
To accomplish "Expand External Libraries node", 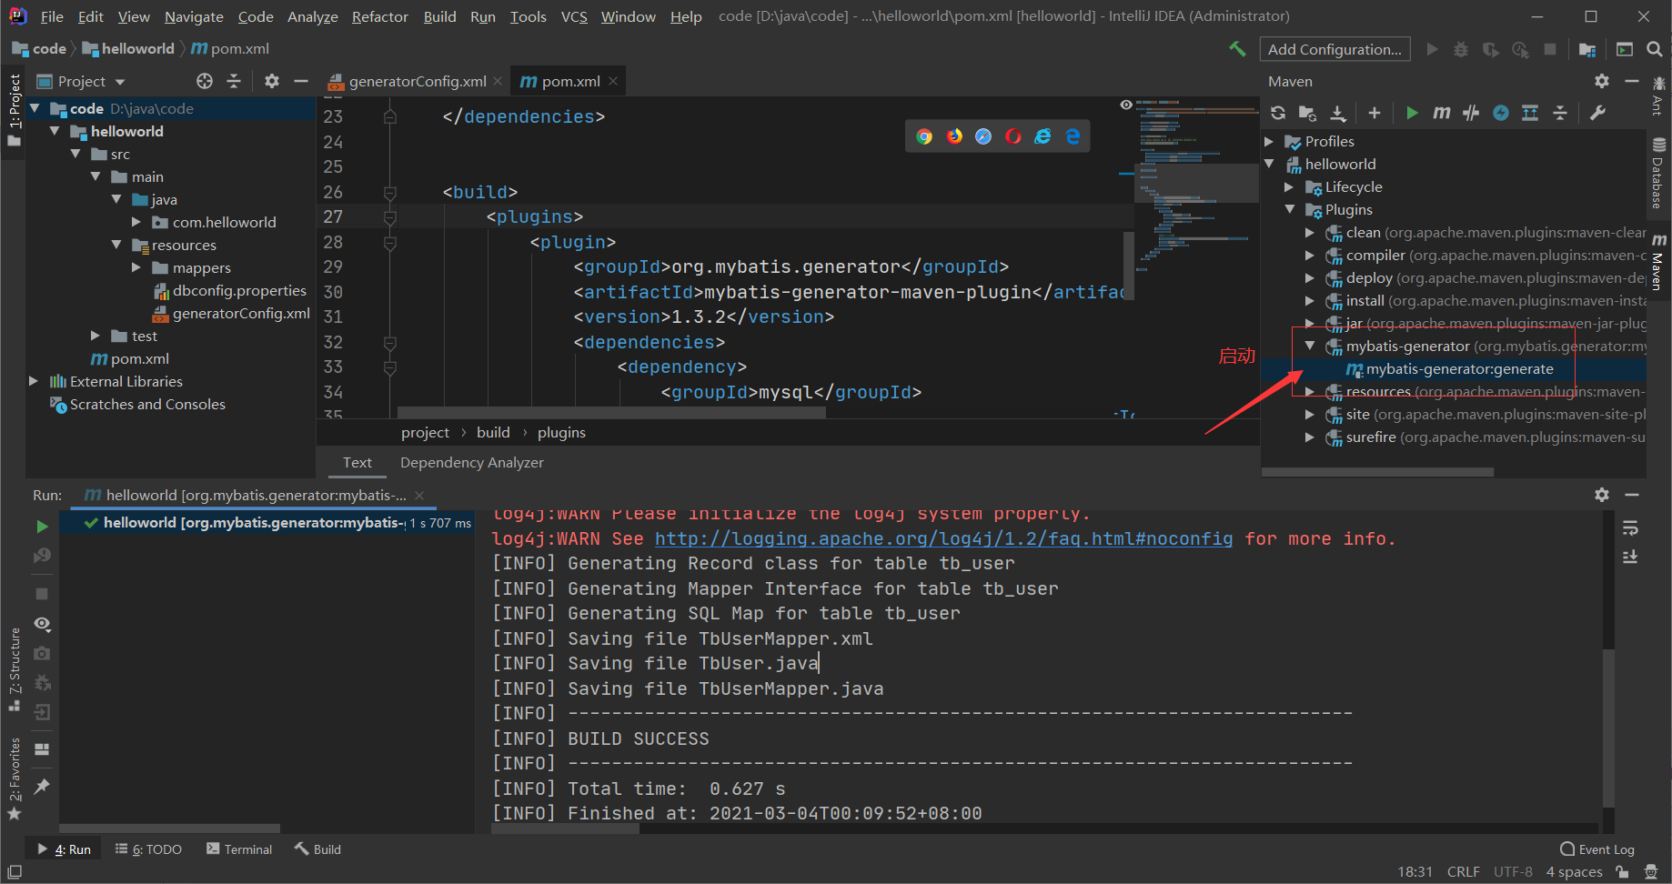I will point(34,381).
